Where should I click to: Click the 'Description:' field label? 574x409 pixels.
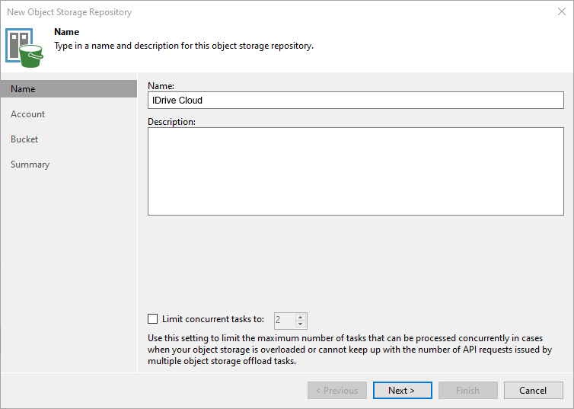(172, 122)
